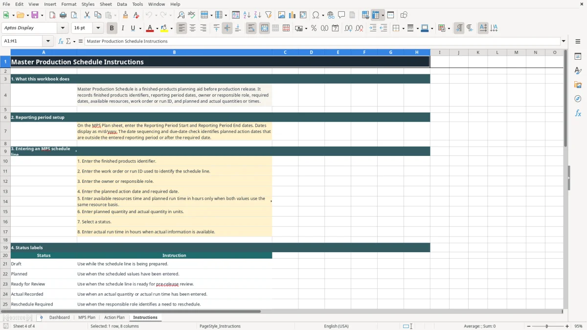Save the document with the Save icon
Viewport: 587px width, 330px height.
click(35, 15)
